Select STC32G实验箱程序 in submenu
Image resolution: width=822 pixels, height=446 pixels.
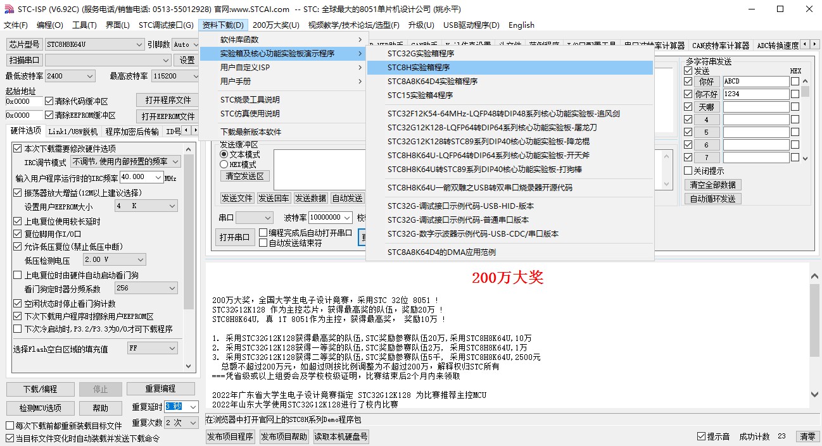[x=510, y=53]
